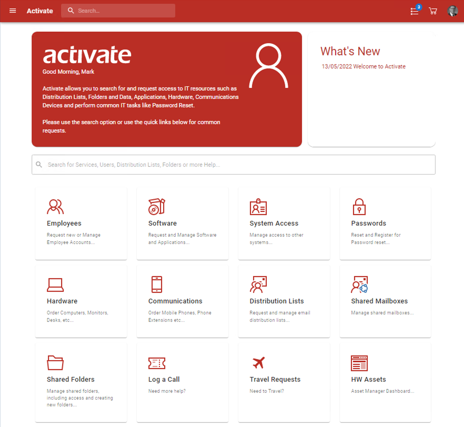Click the Activate header title
This screenshot has height=427, width=464.
[x=40, y=11]
